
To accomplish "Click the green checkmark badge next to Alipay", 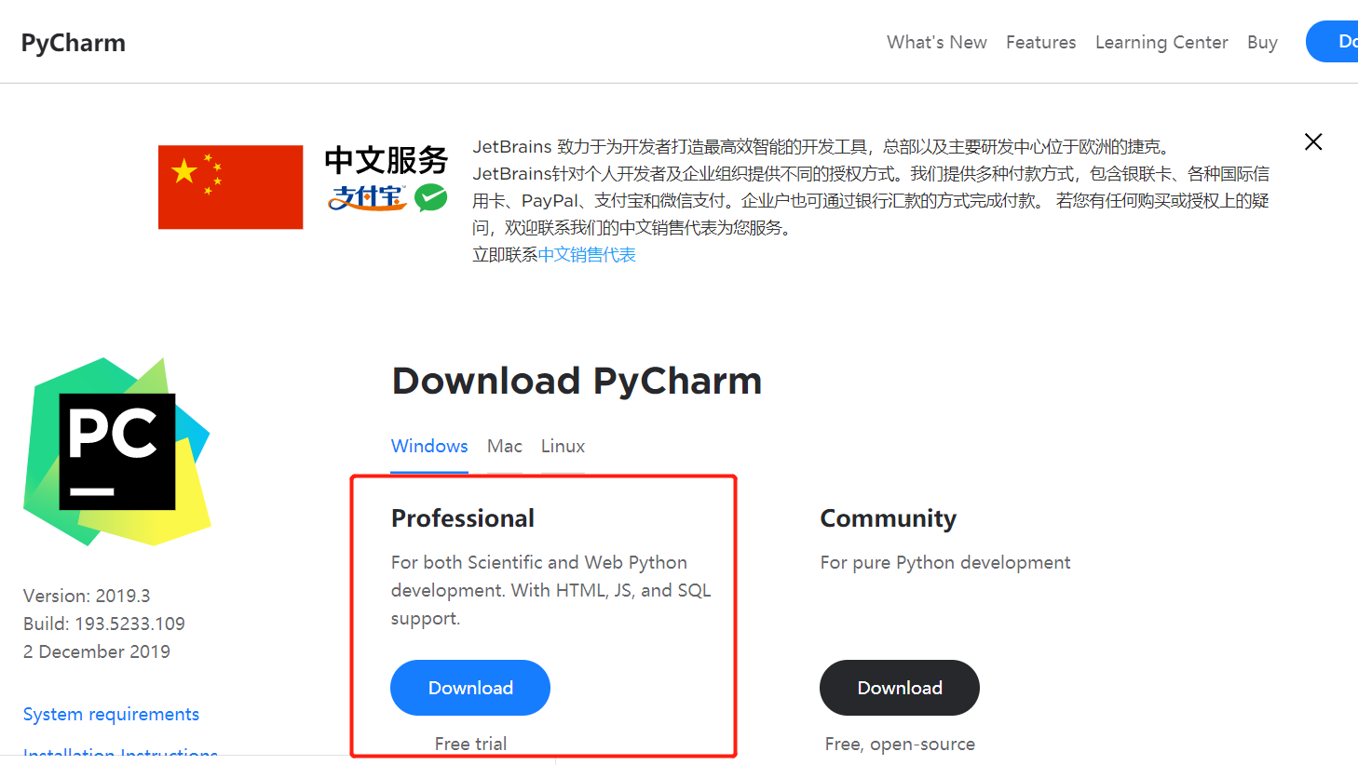I will pyautogui.click(x=429, y=199).
